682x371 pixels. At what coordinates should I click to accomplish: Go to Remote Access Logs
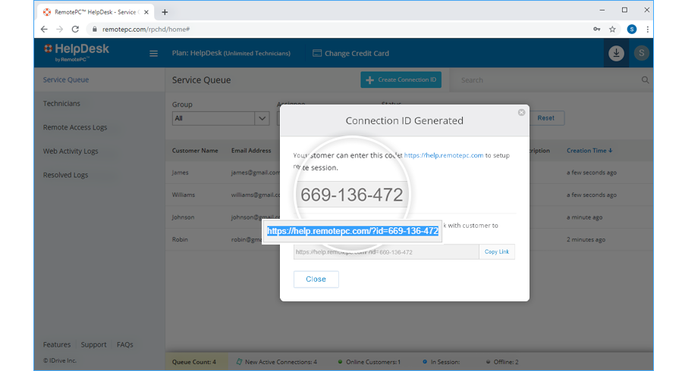point(75,127)
